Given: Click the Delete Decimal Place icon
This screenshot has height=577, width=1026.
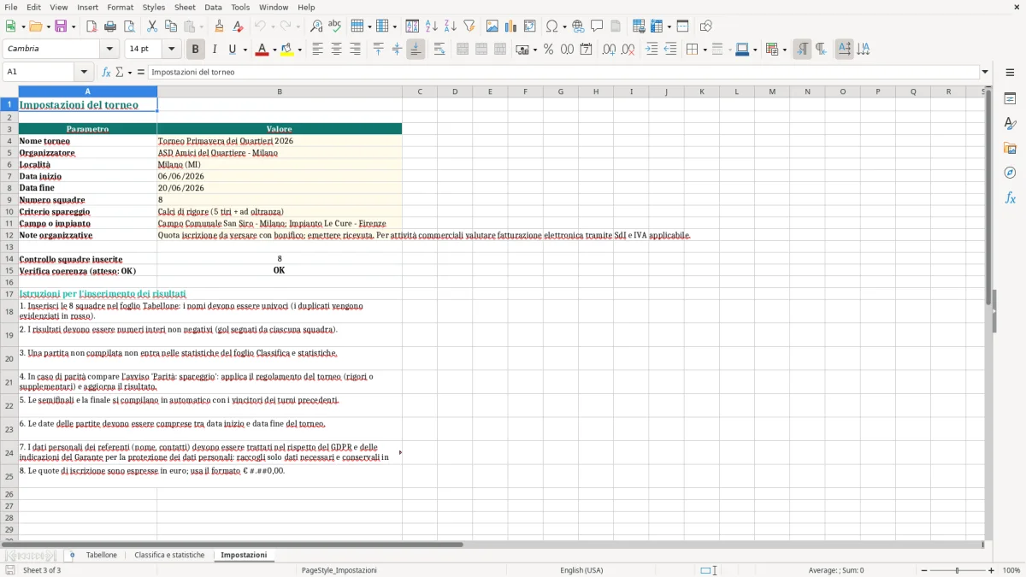Looking at the screenshot, I should tap(628, 50).
